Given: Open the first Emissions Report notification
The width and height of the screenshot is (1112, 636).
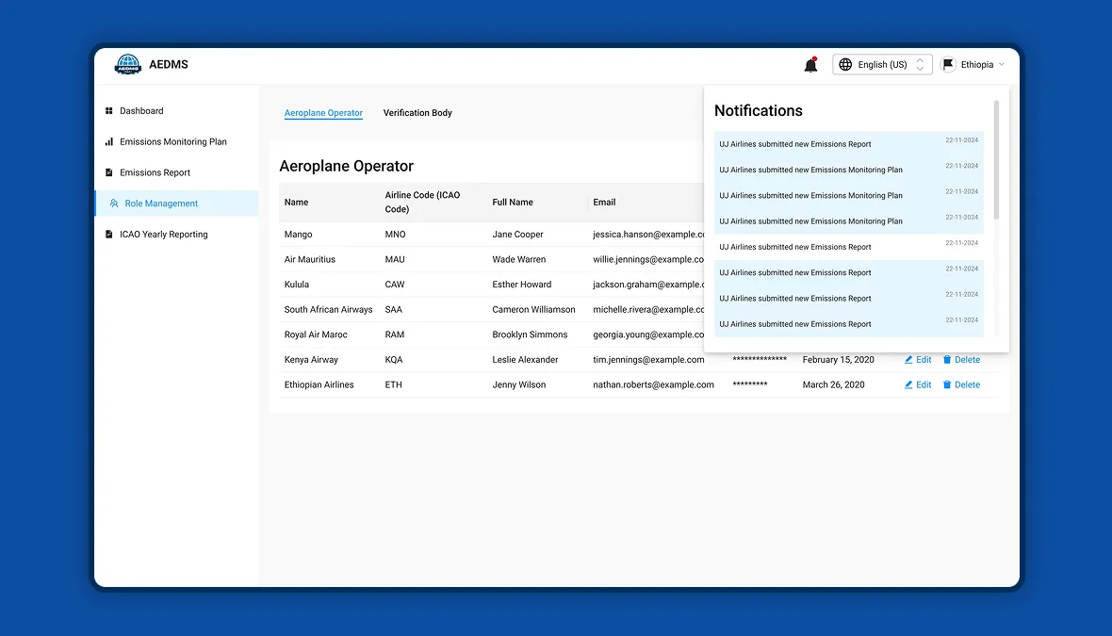Looking at the screenshot, I should [x=849, y=144].
